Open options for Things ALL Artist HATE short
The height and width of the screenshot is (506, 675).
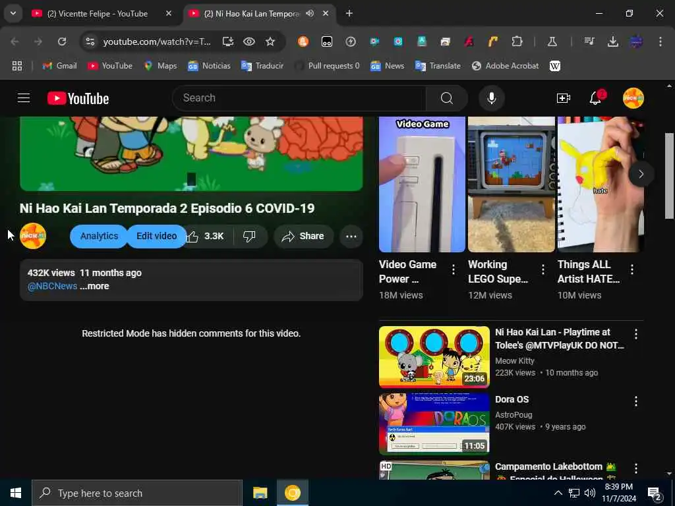(632, 269)
